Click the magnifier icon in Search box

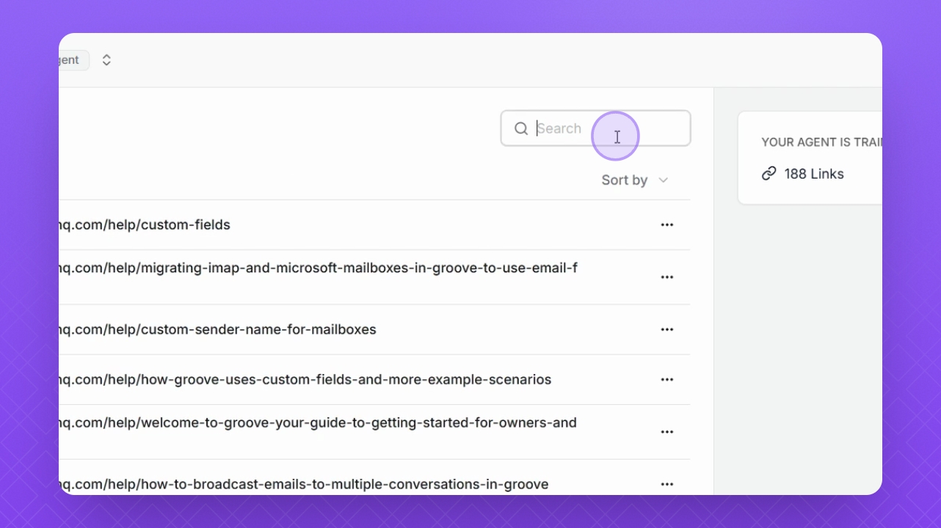pyautogui.click(x=521, y=129)
